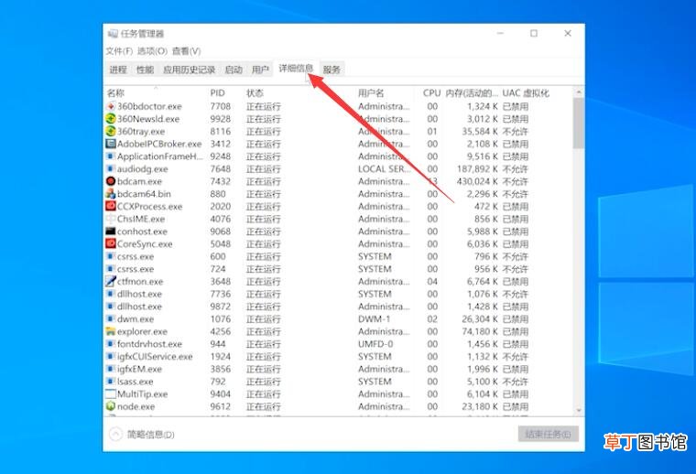Screen dimensions: 696x474
Task: Click the bdcam64.bin process icon
Action: point(111,194)
